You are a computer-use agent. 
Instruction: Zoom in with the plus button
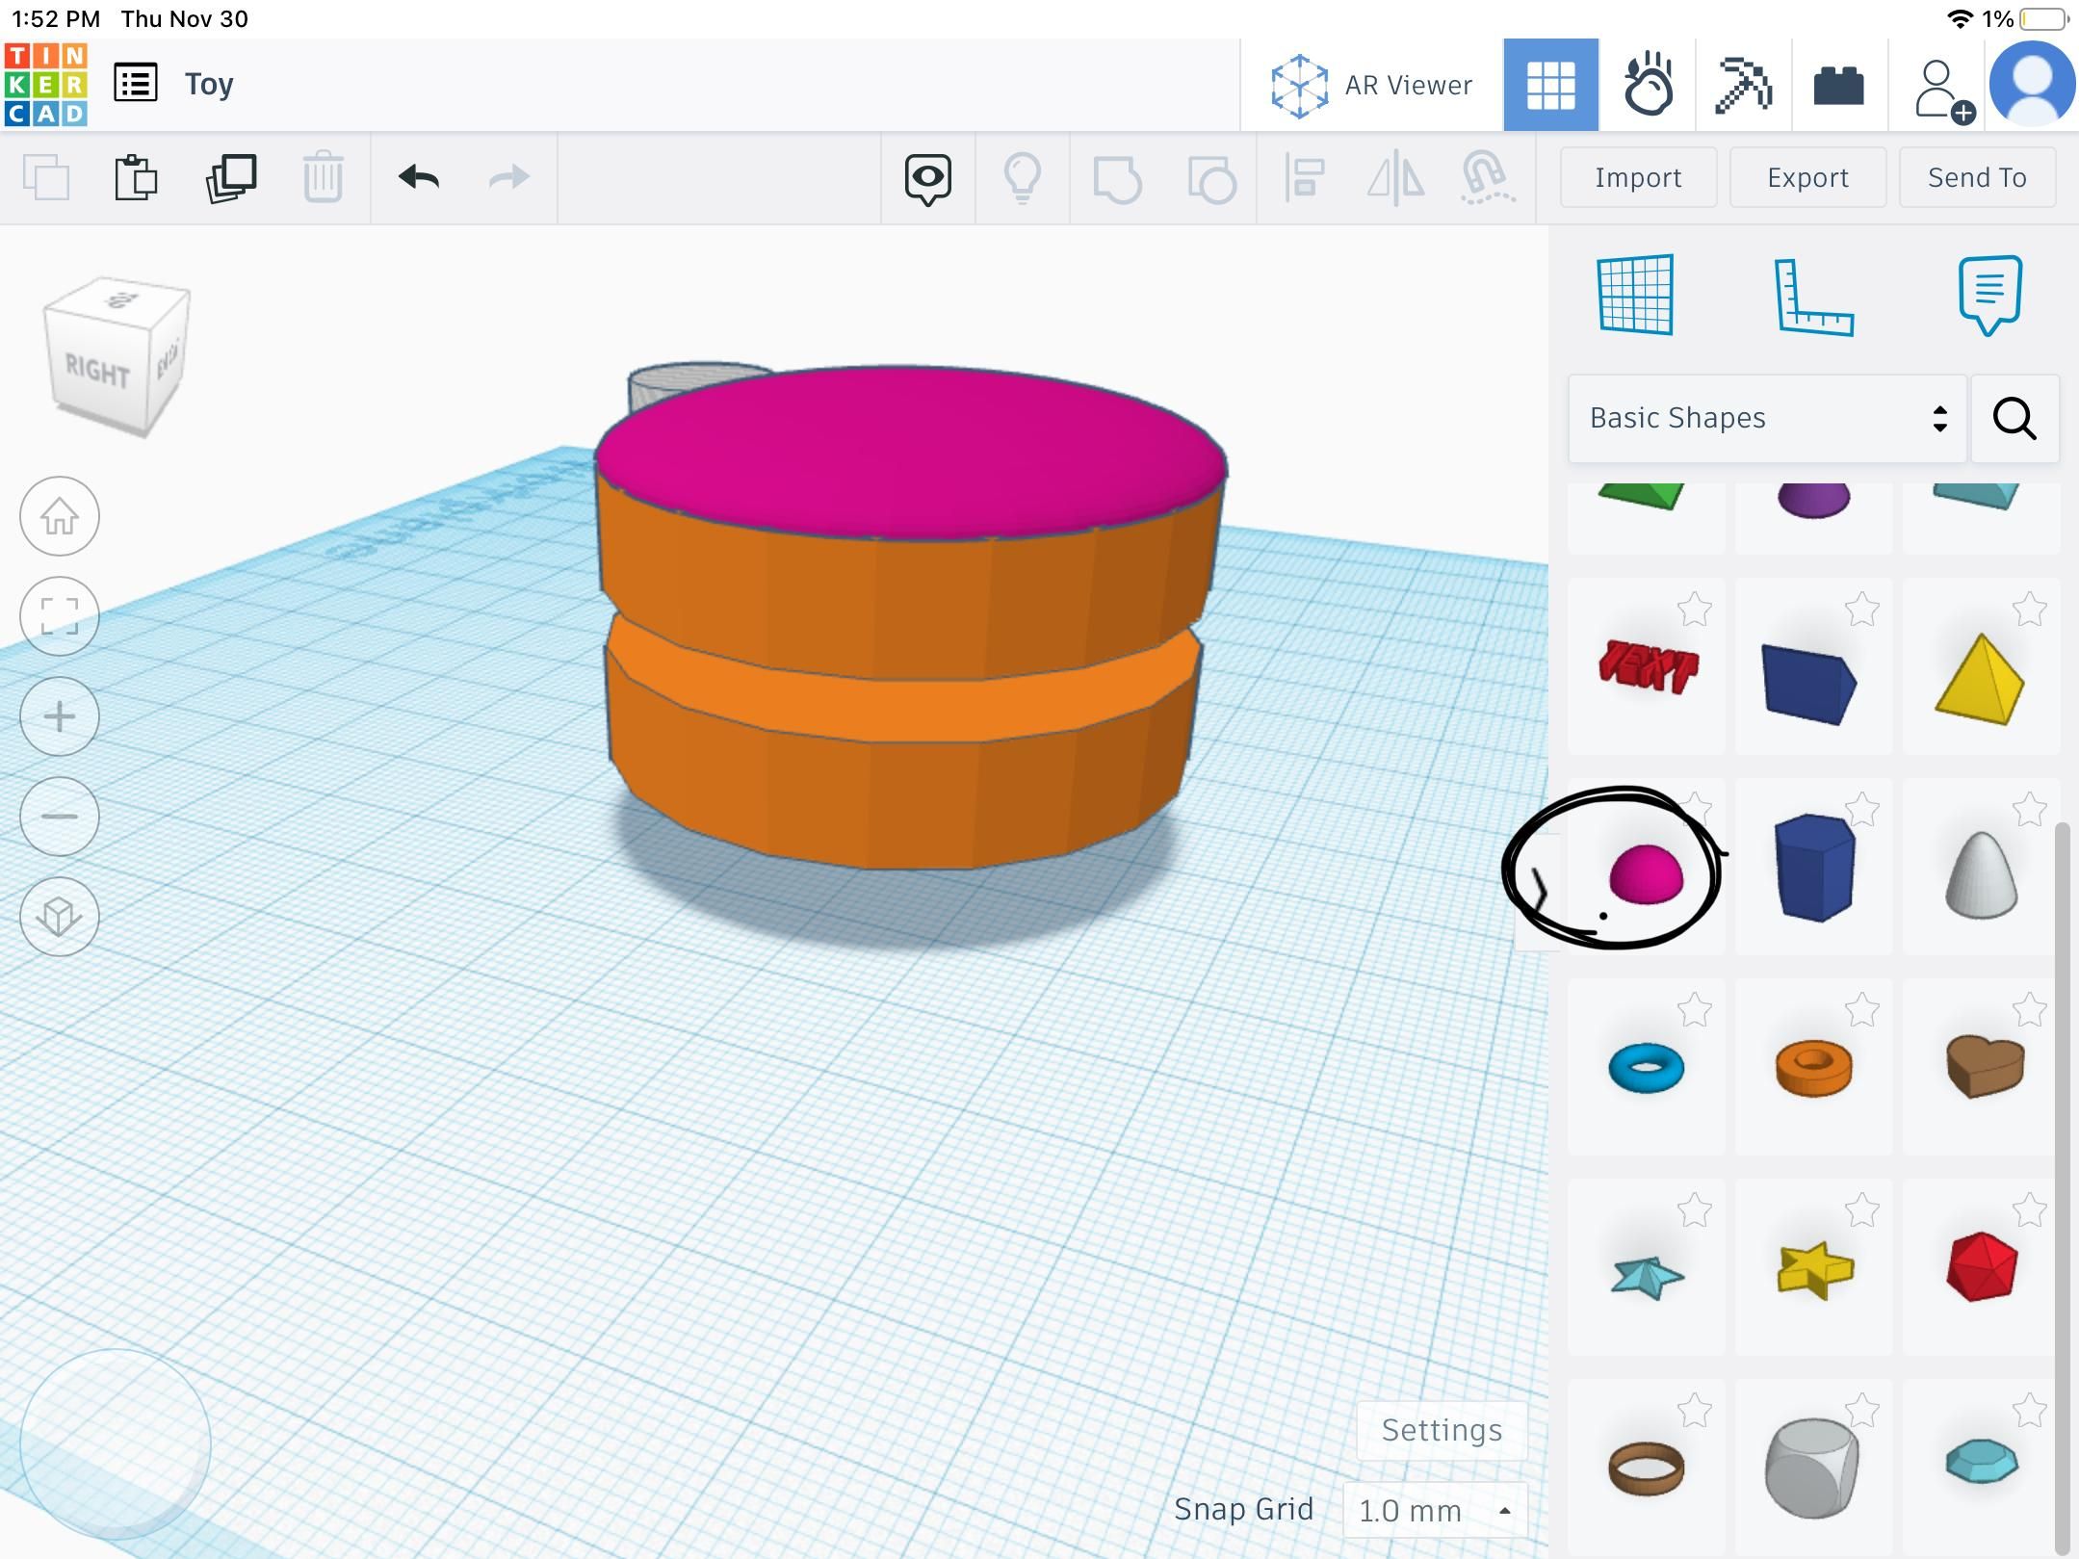[x=60, y=716]
